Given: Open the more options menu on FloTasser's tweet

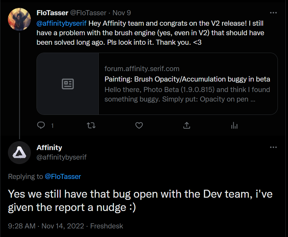Looking at the screenshot, I should pyautogui.click(x=273, y=13).
